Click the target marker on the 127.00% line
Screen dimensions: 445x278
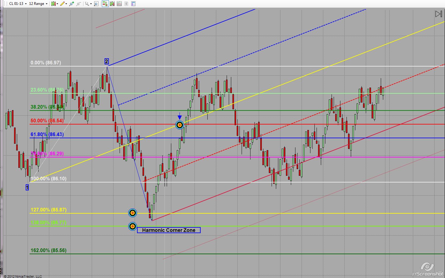click(132, 213)
